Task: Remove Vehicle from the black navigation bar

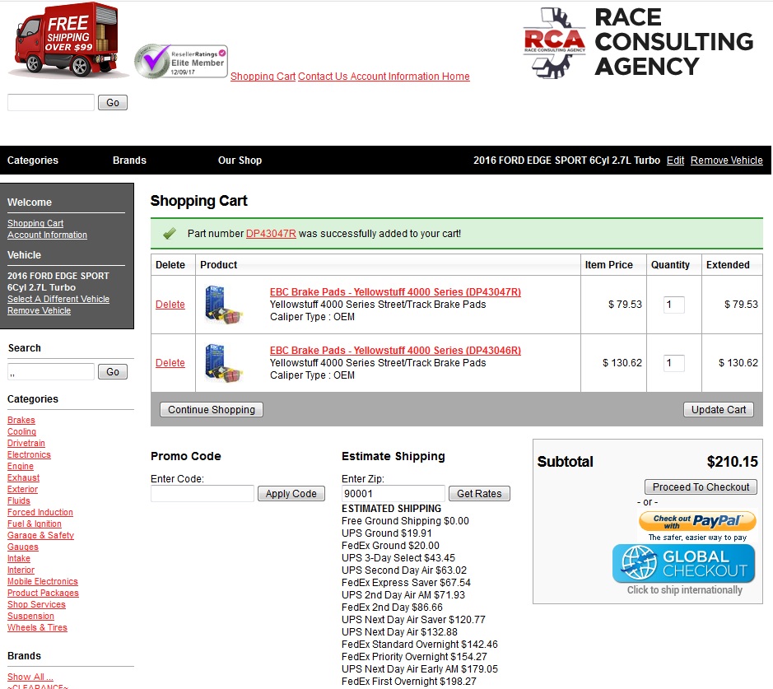Action: [x=726, y=161]
